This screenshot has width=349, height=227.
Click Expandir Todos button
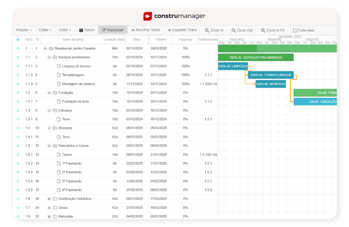[x=182, y=30]
